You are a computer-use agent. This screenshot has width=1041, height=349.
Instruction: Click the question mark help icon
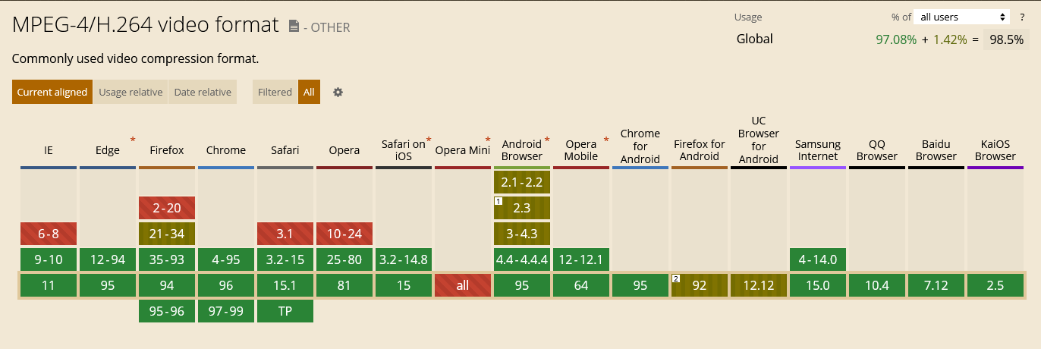click(x=1022, y=17)
